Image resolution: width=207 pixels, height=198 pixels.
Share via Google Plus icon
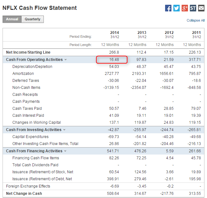[x=185, y=8]
